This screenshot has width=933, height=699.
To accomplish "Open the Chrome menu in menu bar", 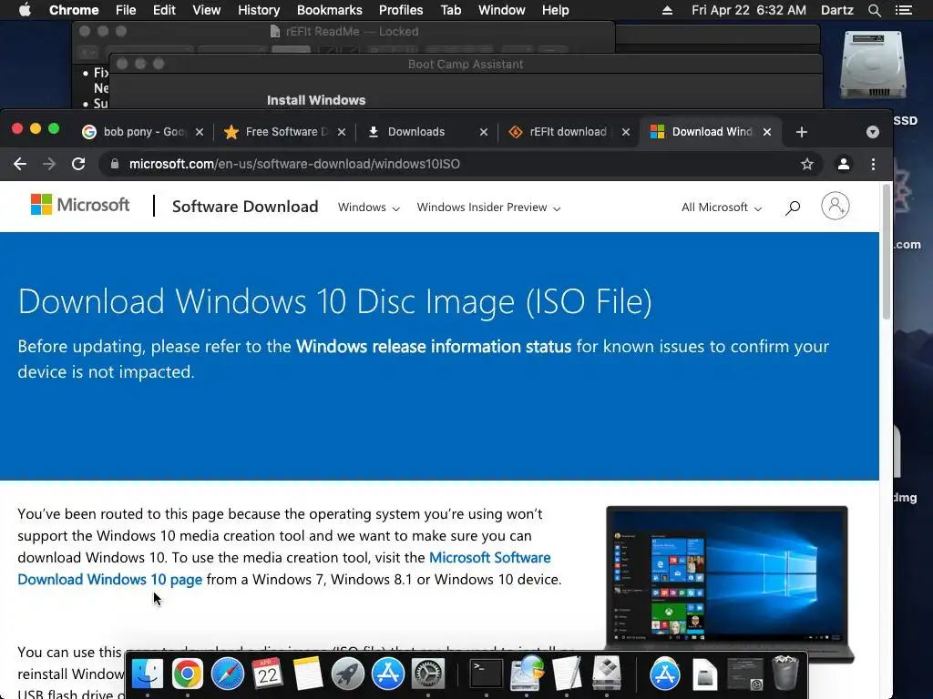I will click(x=74, y=10).
